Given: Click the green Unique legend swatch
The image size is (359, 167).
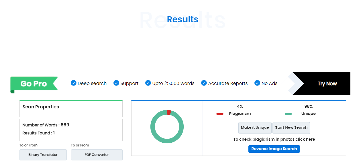Looking at the screenshot, I should [288, 114].
